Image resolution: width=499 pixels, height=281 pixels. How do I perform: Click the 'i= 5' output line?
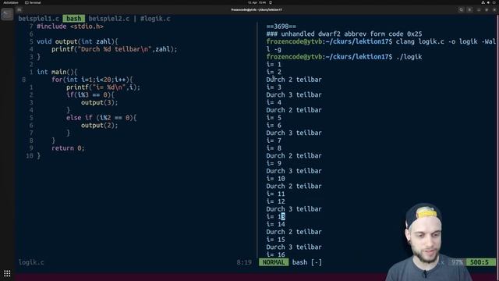274,118
